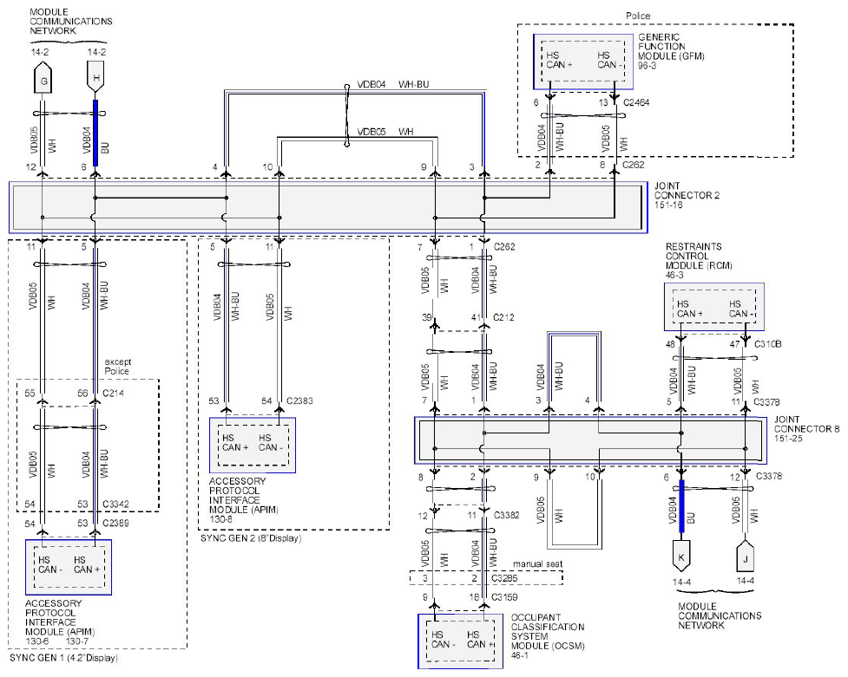Click the J off-page connector symbol

746,556
